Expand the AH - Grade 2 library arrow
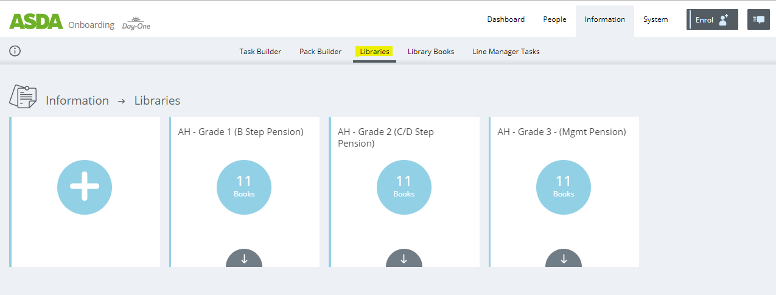This screenshot has height=295, width=776. click(x=404, y=259)
